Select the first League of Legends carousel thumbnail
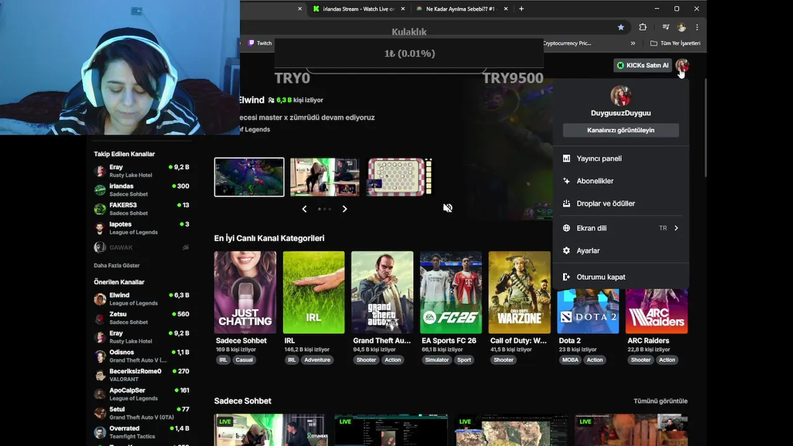The width and height of the screenshot is (793, 446). [x=249, y=177]
